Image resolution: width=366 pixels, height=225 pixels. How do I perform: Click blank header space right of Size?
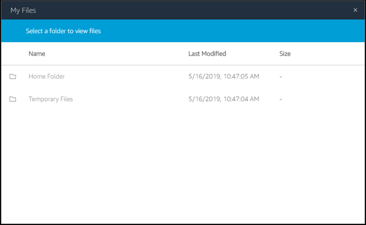328,54
